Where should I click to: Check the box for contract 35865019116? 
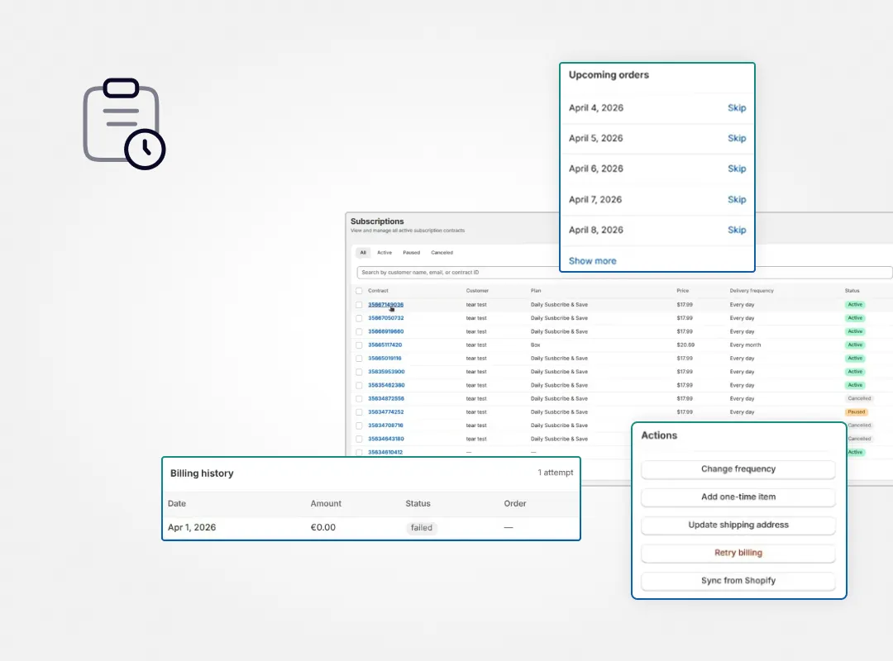pos(359,359)
